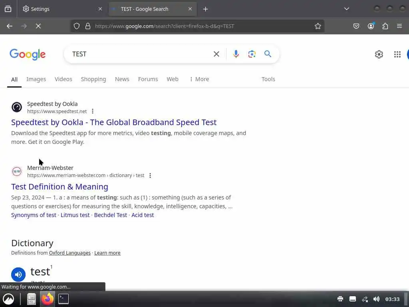Select Firefox in the taskbar
This screenshot has height=307, width=409.
[x=48, y=299]
